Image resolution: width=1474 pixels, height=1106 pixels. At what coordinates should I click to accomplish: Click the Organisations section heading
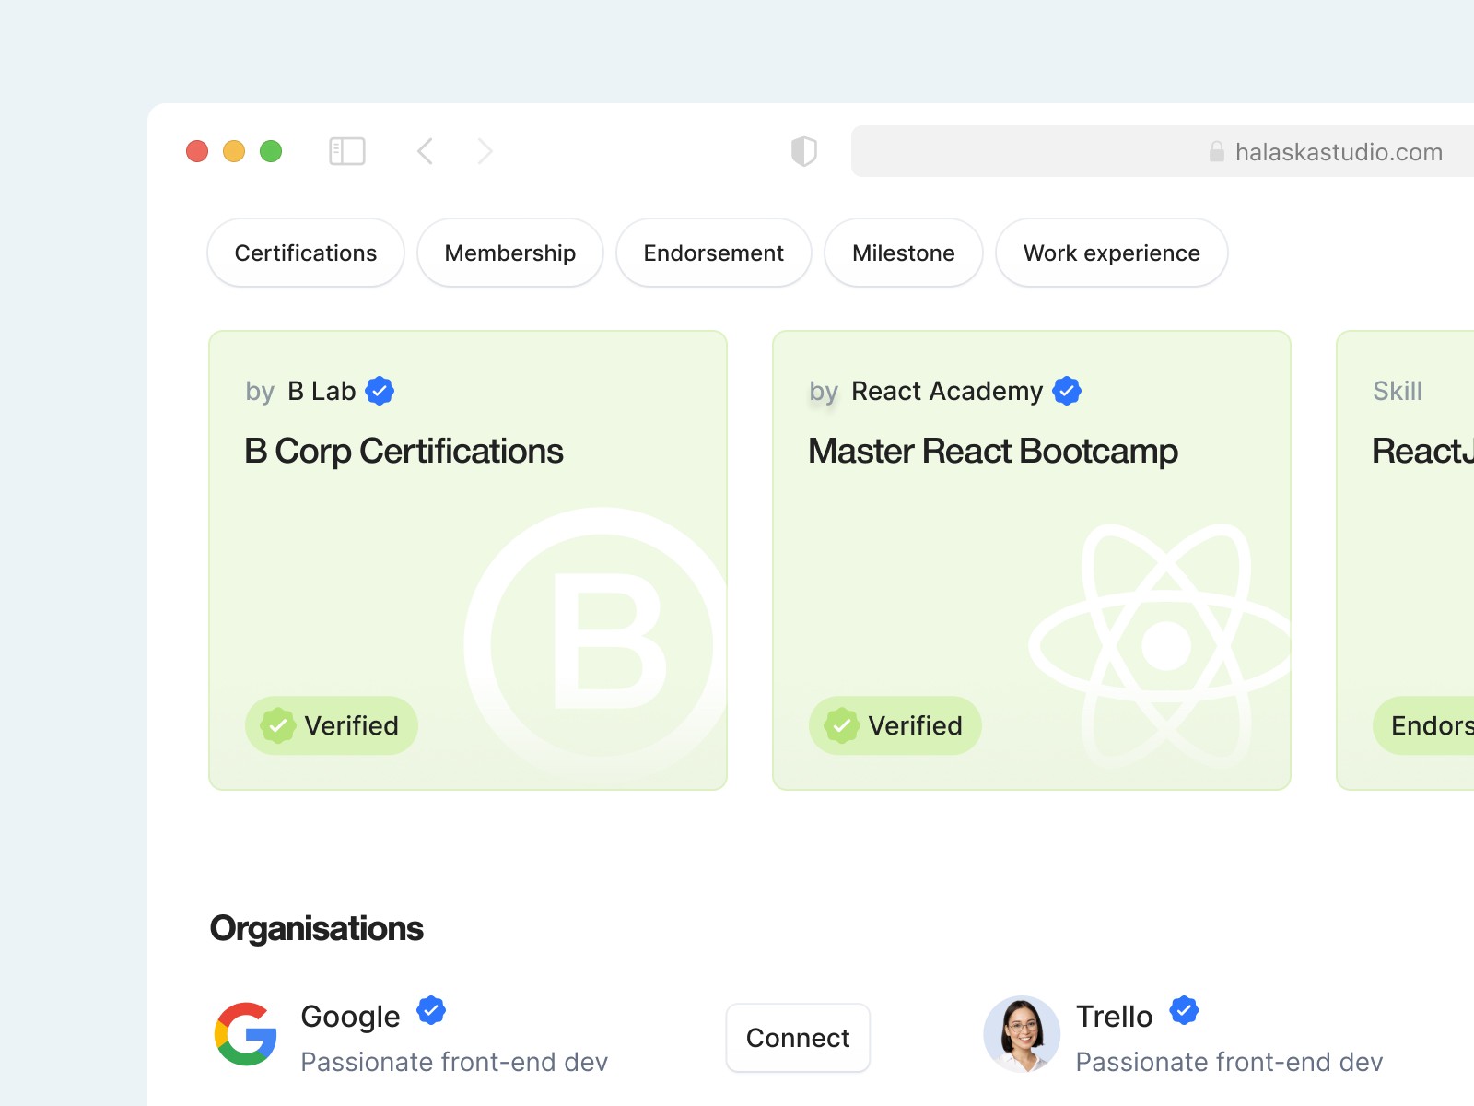click(317, 928)
